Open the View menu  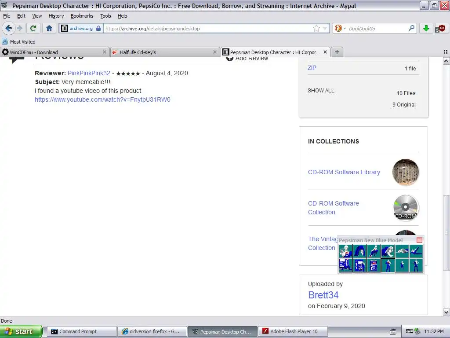[x=37, y=16]
